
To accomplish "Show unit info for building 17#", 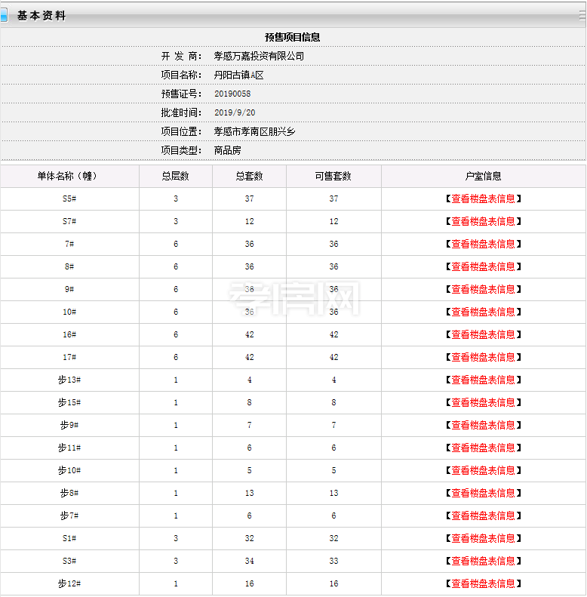I will [x=483, y=357].
